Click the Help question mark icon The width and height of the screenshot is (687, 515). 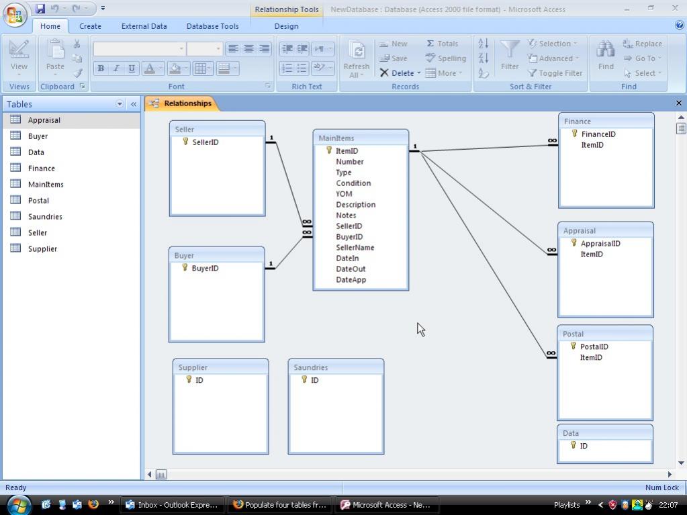(680, 26)
